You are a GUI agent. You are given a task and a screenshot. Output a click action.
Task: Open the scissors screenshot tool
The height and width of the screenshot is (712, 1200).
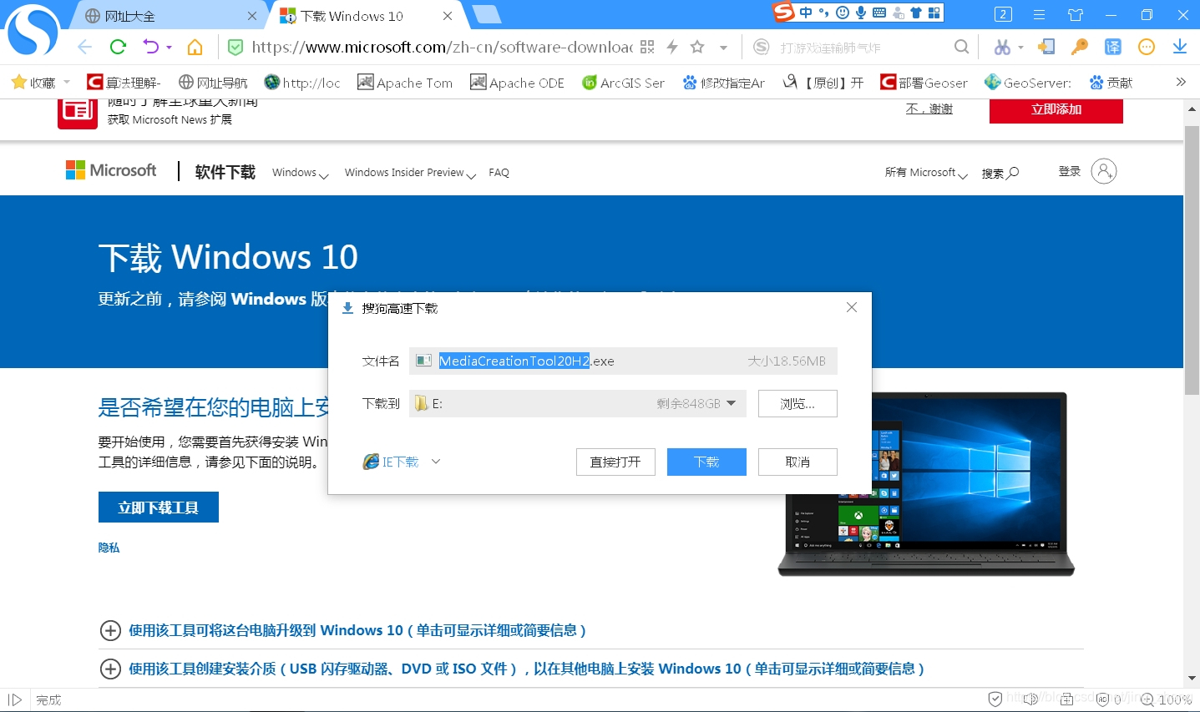[x=1002, y=48]
